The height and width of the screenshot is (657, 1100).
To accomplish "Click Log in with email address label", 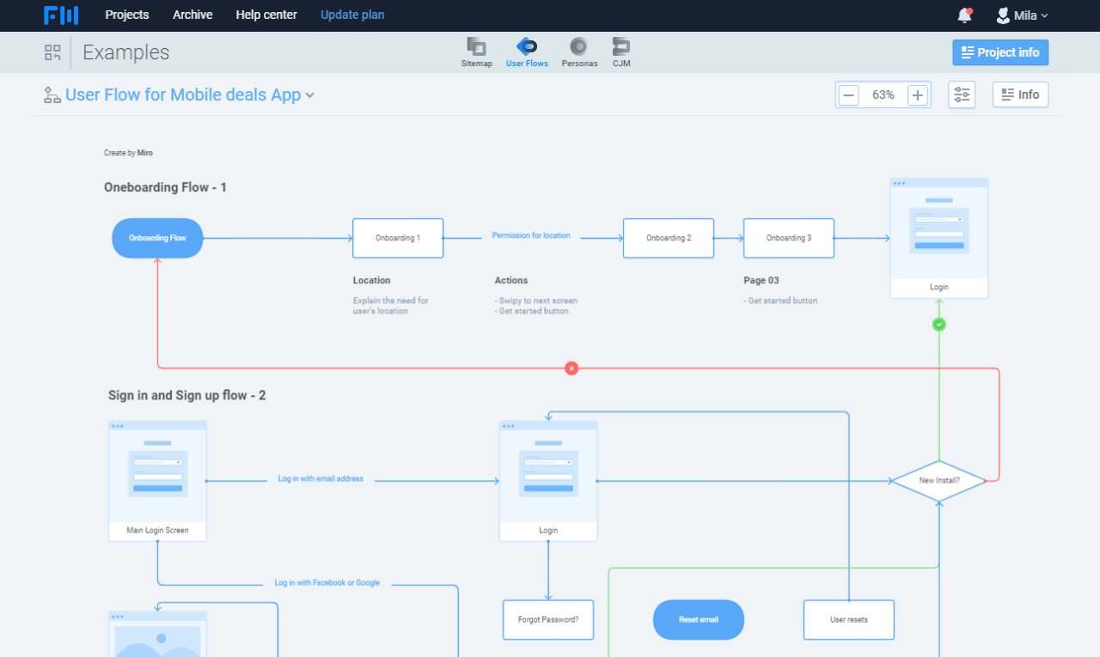I will pyautogui.click(x=321, y=479).
